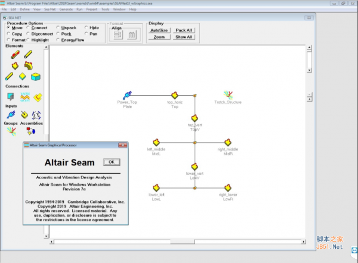Click the vertical align icon under Align
358x263 pixels.
tap(132, 35)
